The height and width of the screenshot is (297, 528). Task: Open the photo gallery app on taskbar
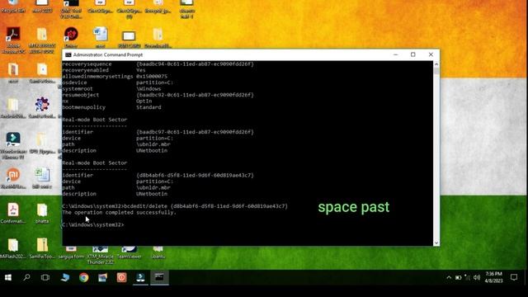coord(102,277)
